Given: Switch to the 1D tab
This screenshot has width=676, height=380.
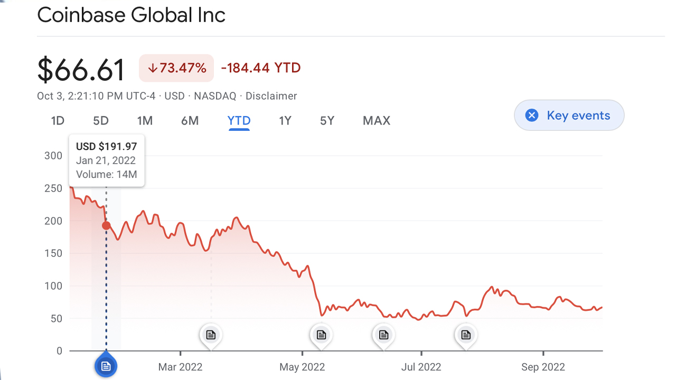Looking at the screenshot, I should point(58,120).
